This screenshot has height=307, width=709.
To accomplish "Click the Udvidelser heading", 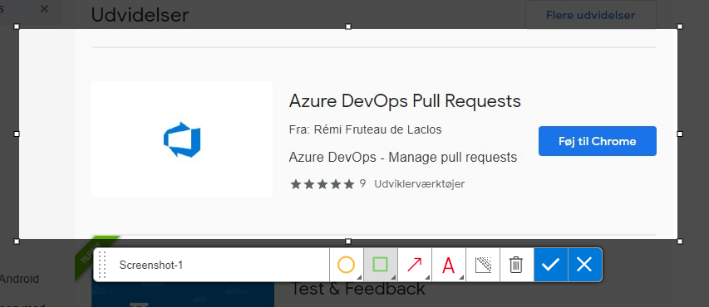I will (x=140, y=15).
